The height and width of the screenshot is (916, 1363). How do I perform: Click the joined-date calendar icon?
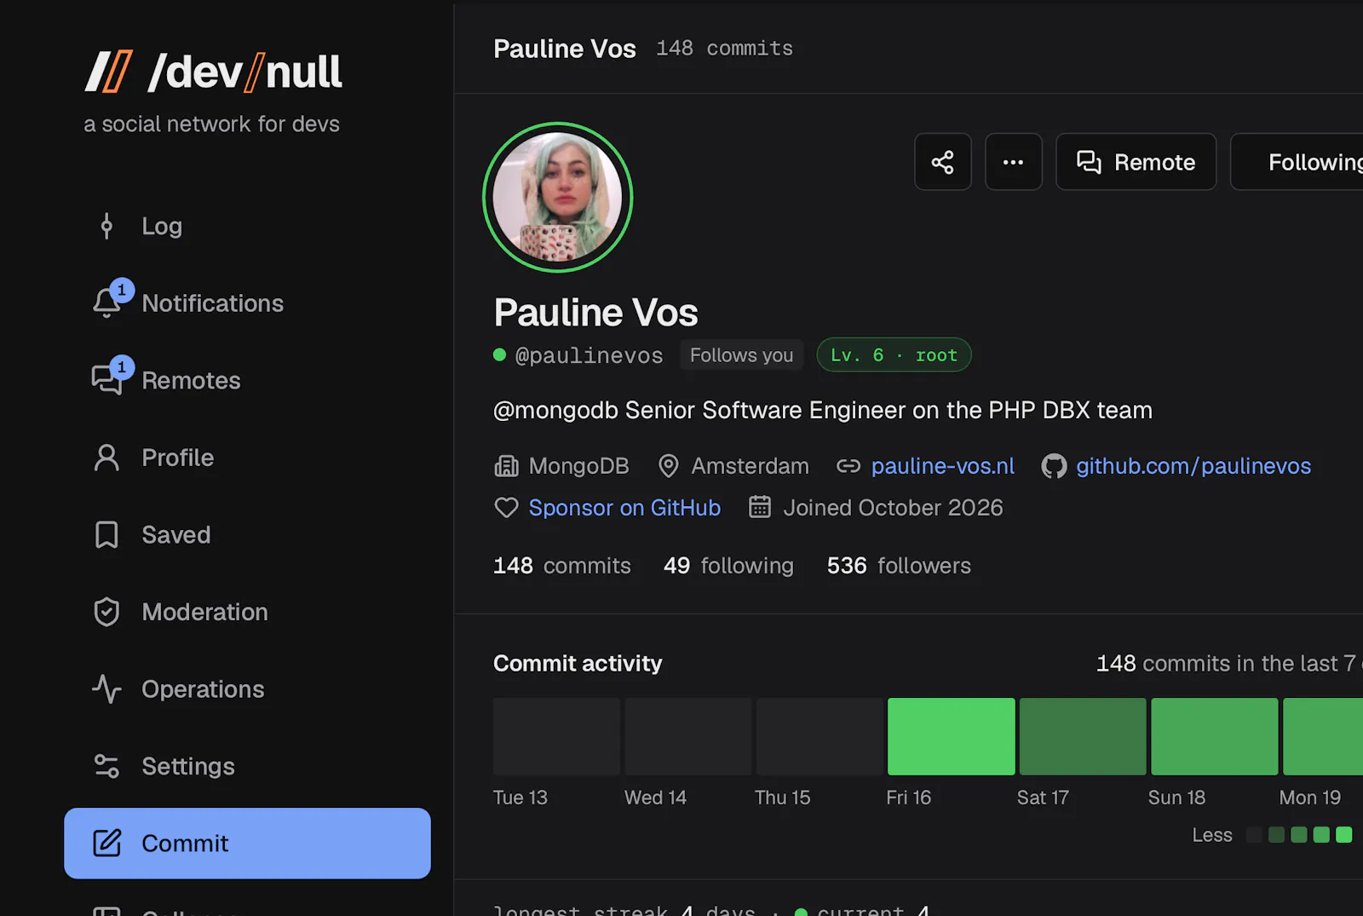[760, 507]
